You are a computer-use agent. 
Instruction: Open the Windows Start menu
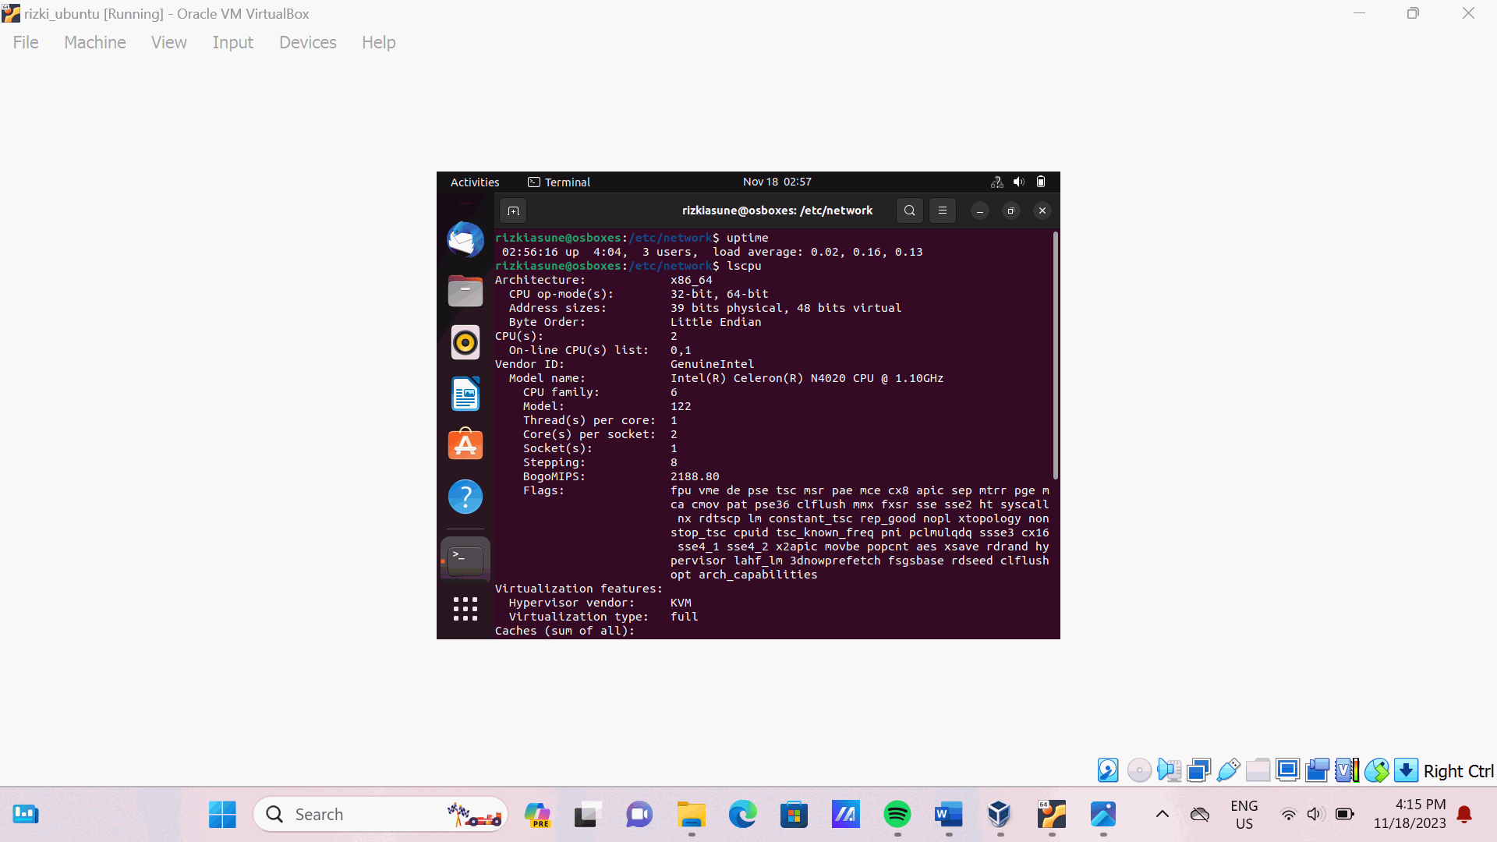[x=222, y=815]
